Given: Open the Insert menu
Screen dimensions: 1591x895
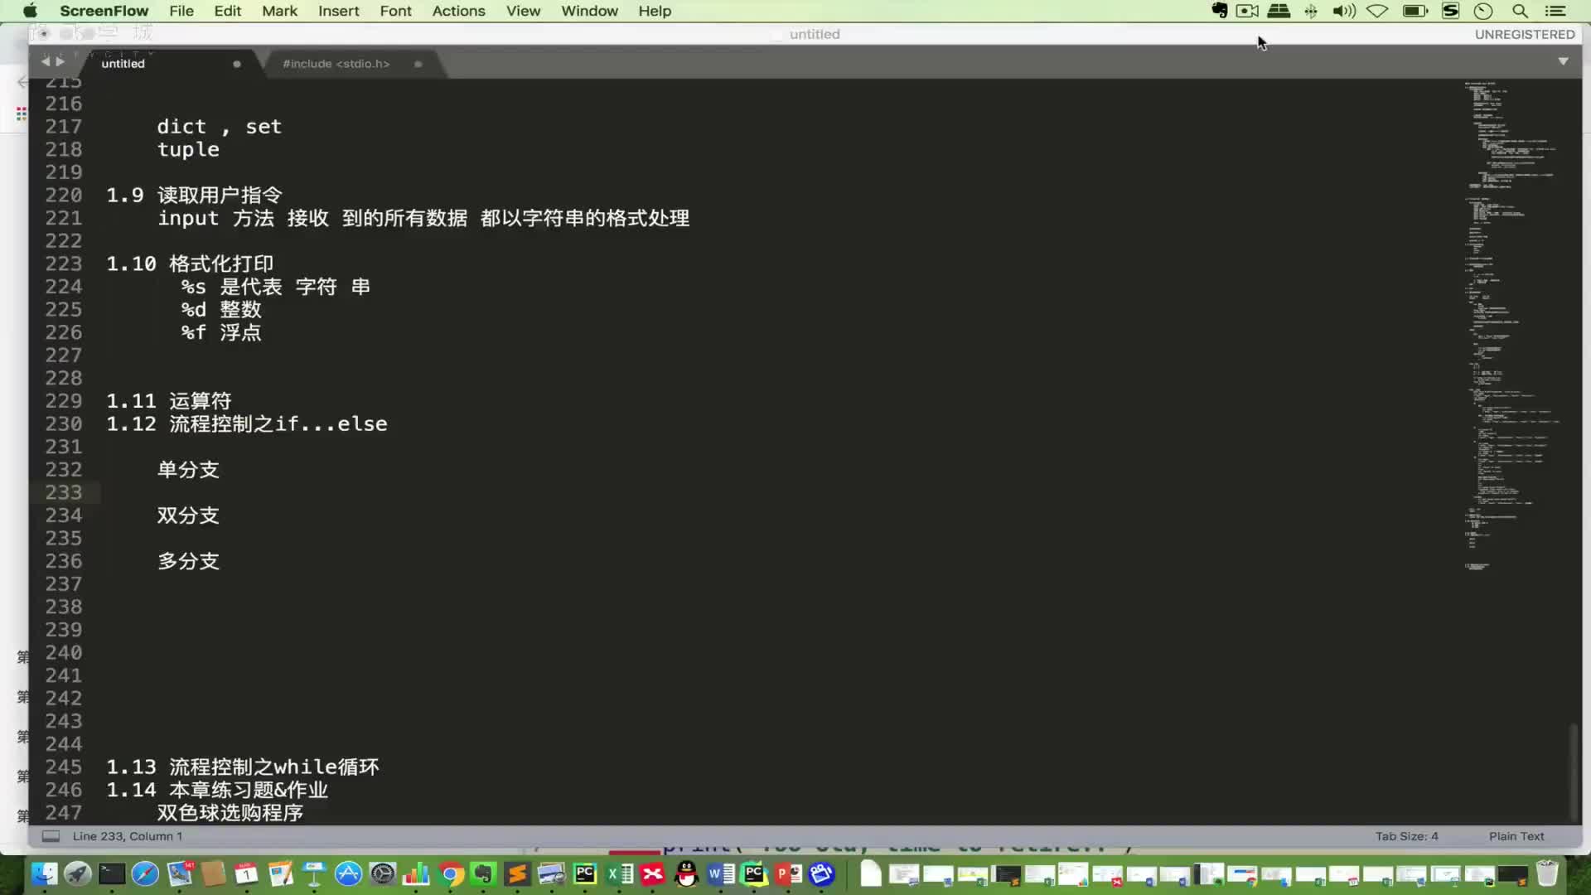Looking at the screenshot, I should coord(338,11).
